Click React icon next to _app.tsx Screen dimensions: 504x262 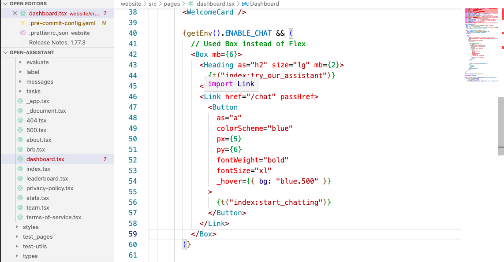point(21,101)
